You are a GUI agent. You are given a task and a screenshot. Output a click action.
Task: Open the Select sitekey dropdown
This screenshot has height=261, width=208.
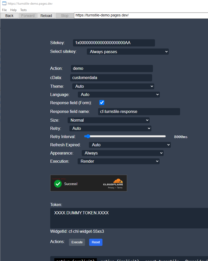[128, 51]
